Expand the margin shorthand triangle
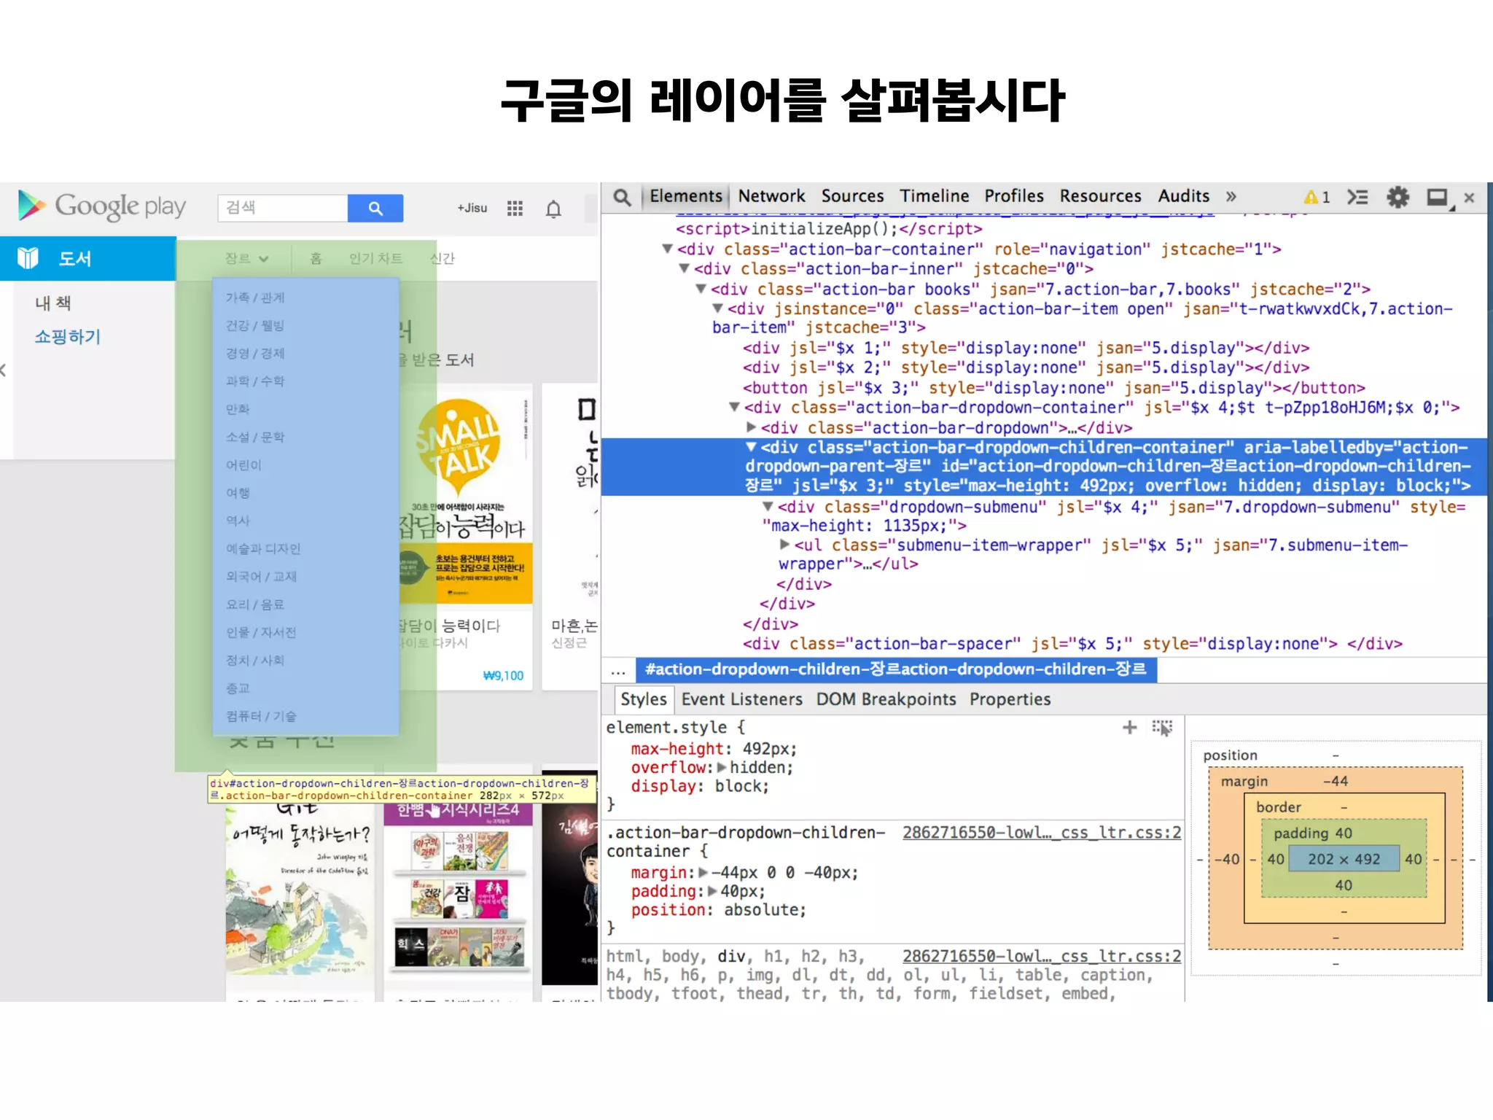Image resolution: width=1493 pixels, height=1120 pixels. (x=703, y=873)
